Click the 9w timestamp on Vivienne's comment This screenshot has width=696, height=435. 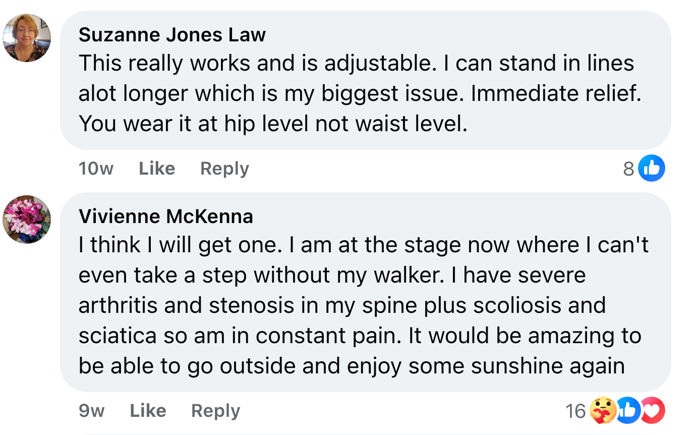(91, 410)
